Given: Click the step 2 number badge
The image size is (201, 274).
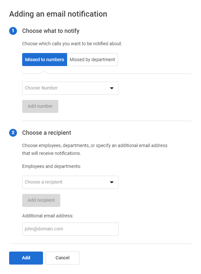Looking at the screenshot, I should click(x=13, y=133).
